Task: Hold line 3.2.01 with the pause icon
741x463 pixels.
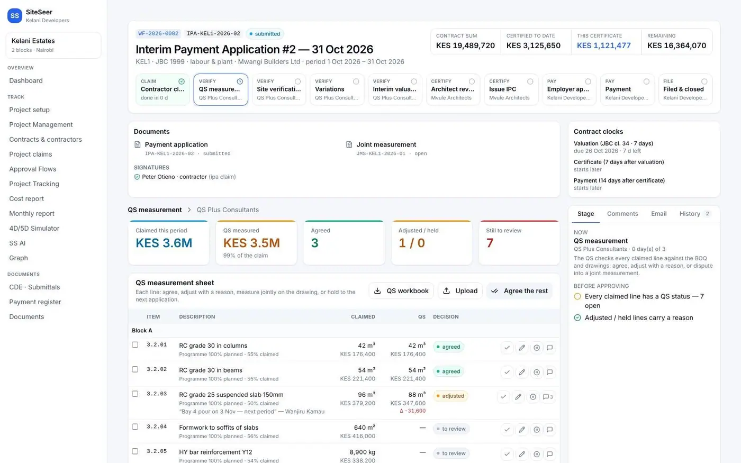Action: pyautogui.click(x=537, y=348)
